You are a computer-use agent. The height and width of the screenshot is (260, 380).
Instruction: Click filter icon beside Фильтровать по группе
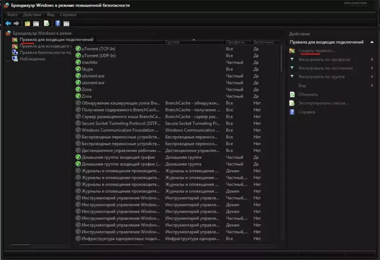point(292,76)
